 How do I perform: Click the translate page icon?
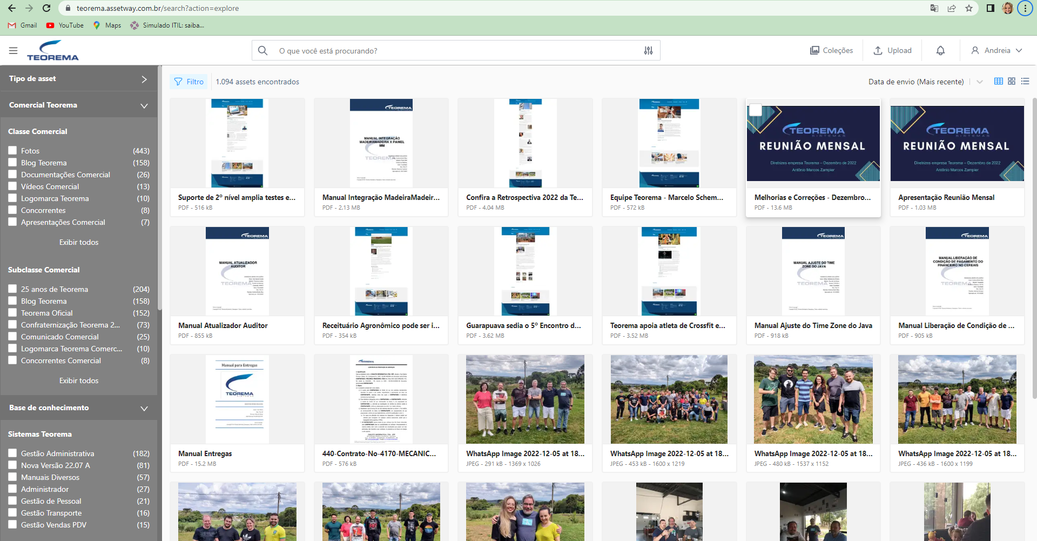[934, 8]
